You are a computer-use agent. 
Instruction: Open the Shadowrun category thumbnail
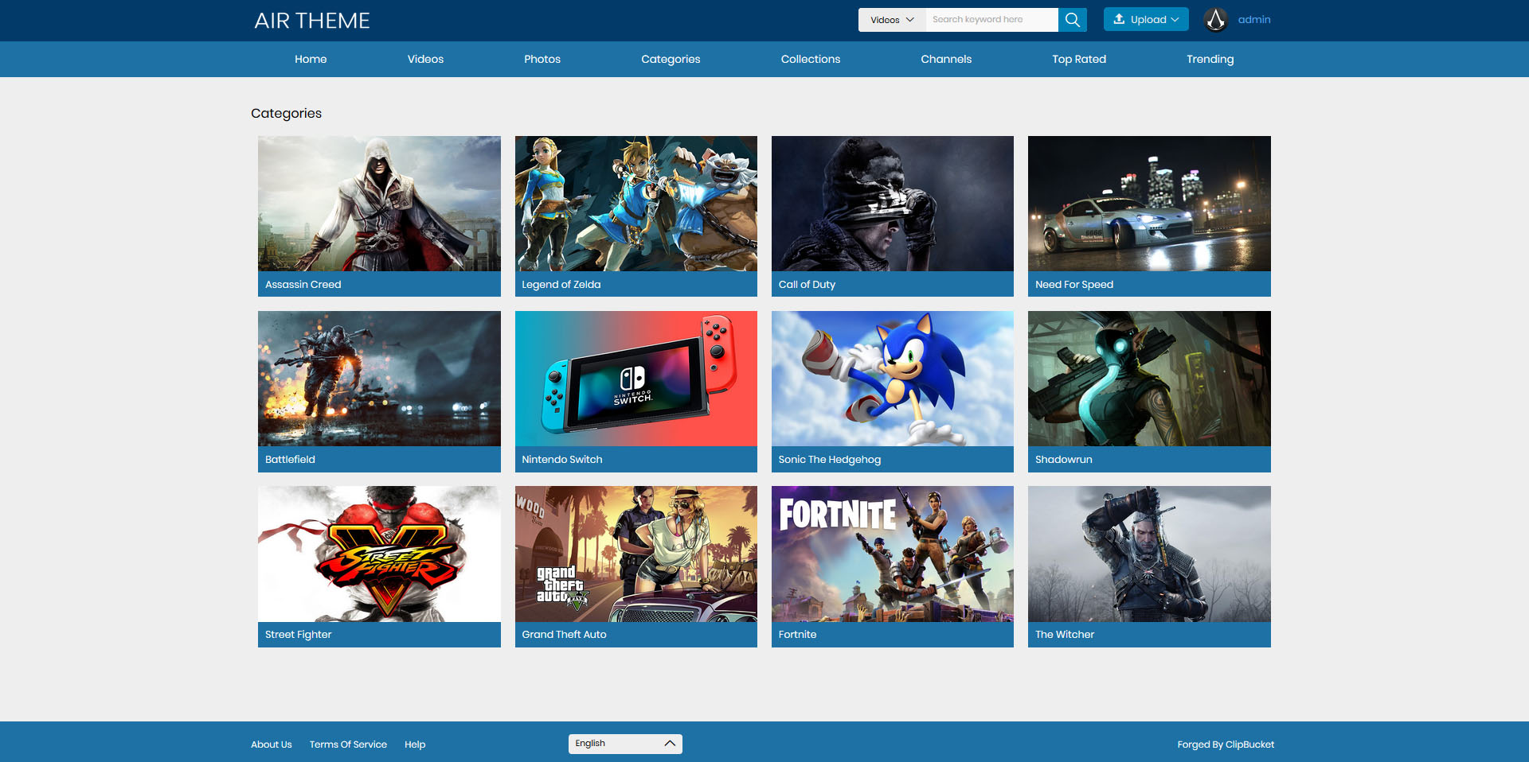point(1149,379)
